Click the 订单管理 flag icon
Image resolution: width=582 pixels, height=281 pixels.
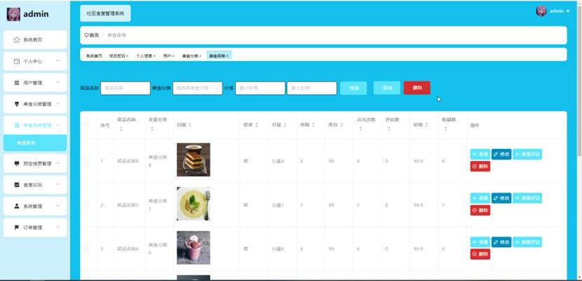point(17,228)
